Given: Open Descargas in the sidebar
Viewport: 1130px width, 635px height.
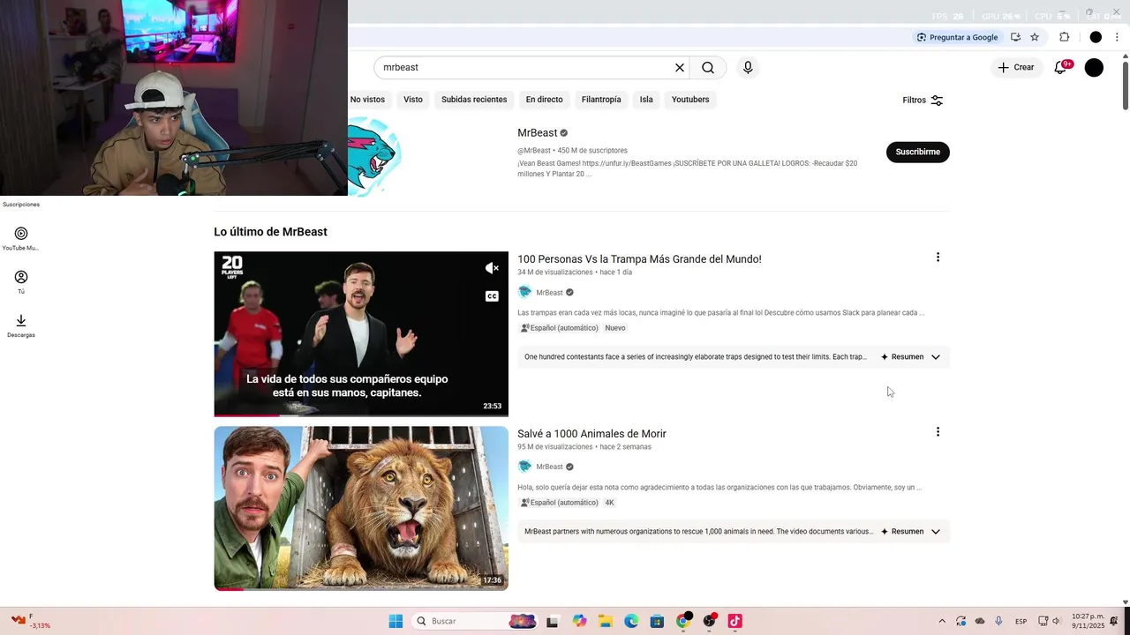Looking at the screenshot, I should click(21, 325).
